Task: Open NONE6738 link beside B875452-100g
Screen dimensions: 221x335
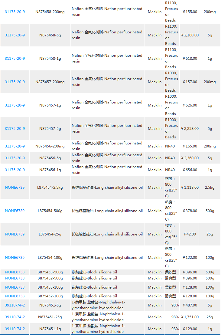Action: [x=15, y=296]
